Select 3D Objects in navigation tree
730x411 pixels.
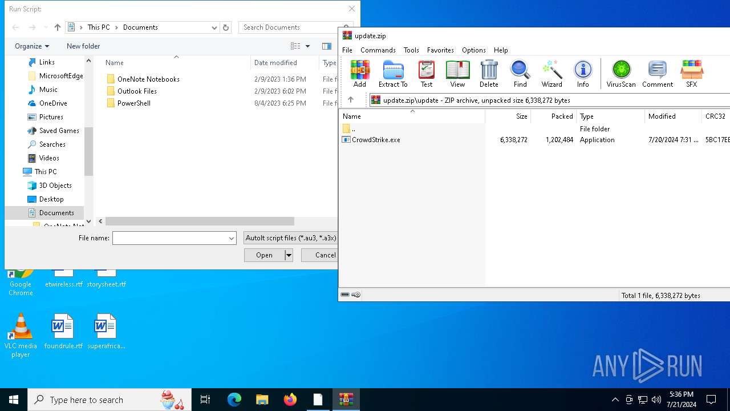50,186
